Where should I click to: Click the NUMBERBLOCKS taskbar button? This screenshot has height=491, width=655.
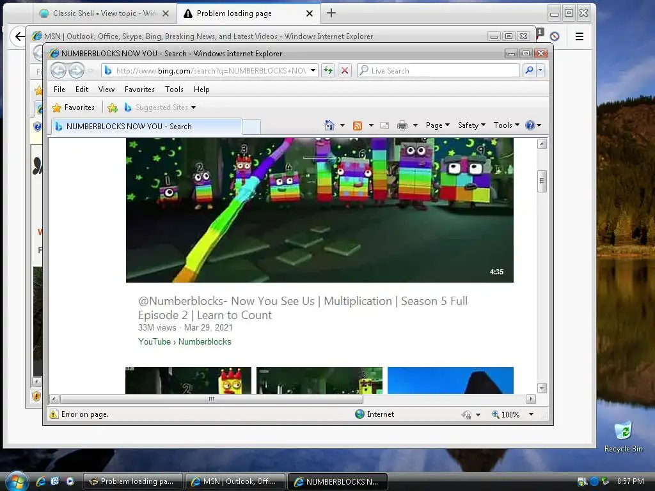point(338,481)
